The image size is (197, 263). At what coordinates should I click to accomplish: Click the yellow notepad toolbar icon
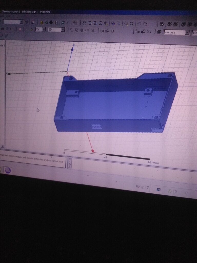tap(41, 22)
